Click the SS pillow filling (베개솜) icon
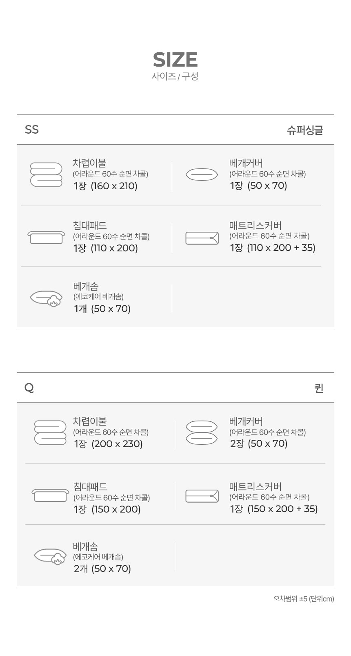This screenshot has height=656, width=351. tap(47, 299)
